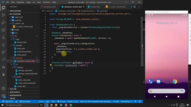Click Go Live in the status bar
191x107 pixels.
pos(61,102)
